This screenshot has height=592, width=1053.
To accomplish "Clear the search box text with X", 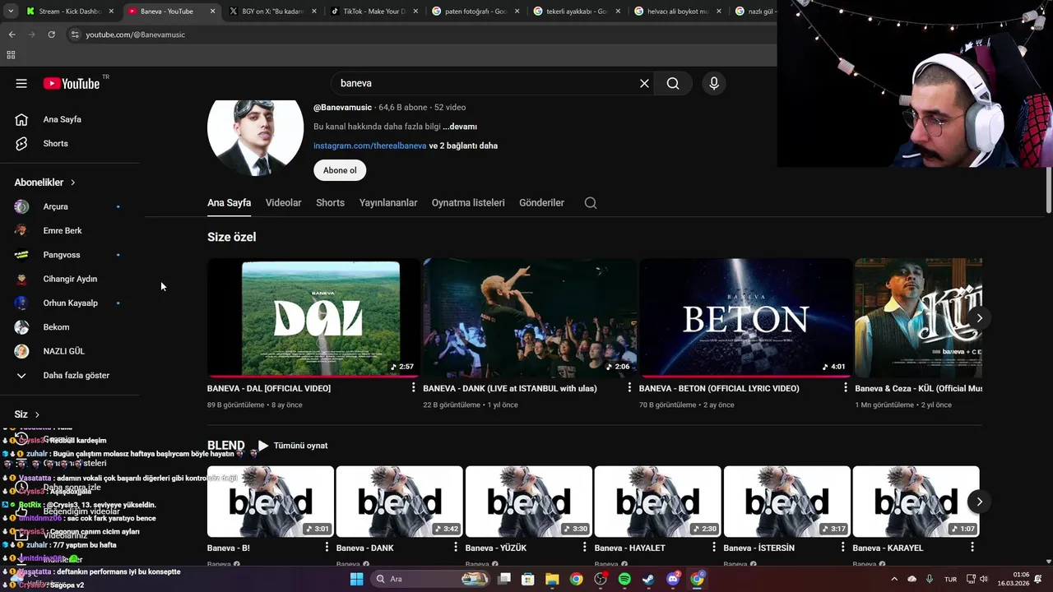I will click(x=644, y=83).
